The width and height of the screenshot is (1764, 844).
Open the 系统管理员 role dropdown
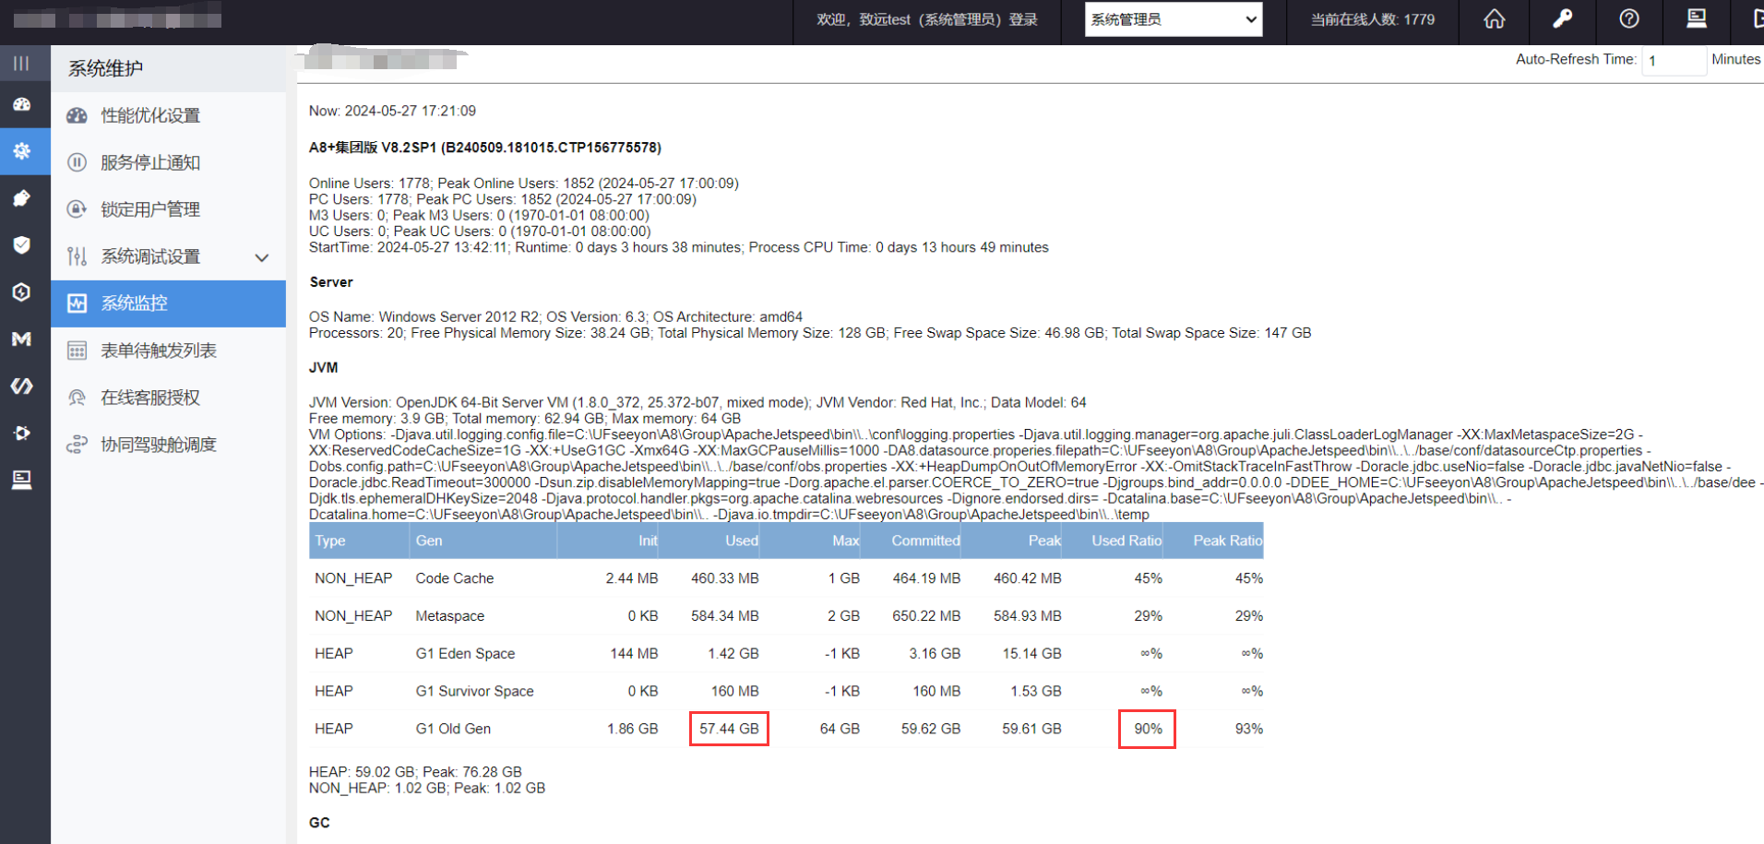click(x=1173, y=19)
